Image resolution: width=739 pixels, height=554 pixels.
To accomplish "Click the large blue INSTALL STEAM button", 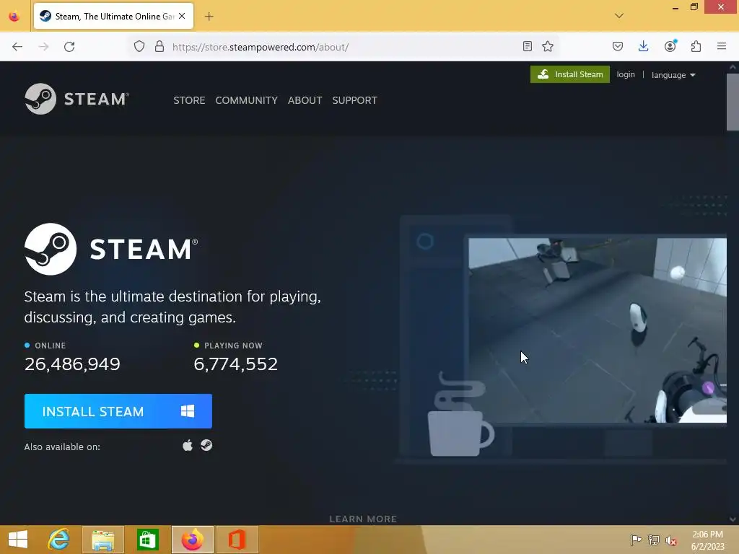I will click(118, 411).
